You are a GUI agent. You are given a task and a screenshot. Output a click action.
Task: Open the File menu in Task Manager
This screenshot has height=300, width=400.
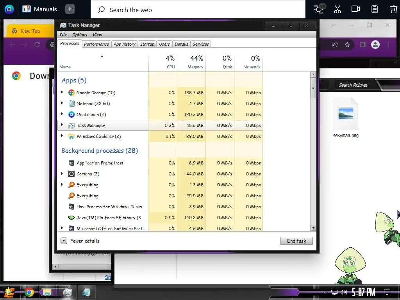(x=63, y=35)
